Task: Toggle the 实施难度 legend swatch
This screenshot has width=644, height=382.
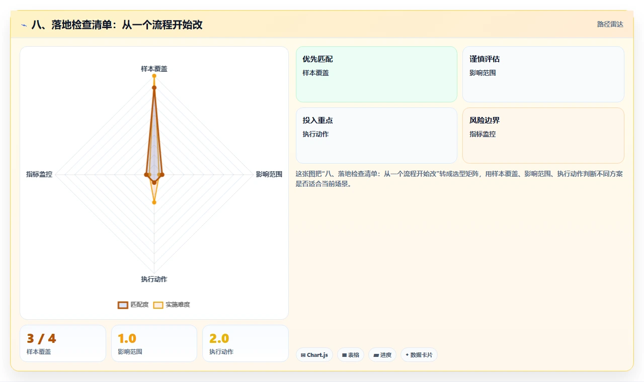Action: coord(158,305)
